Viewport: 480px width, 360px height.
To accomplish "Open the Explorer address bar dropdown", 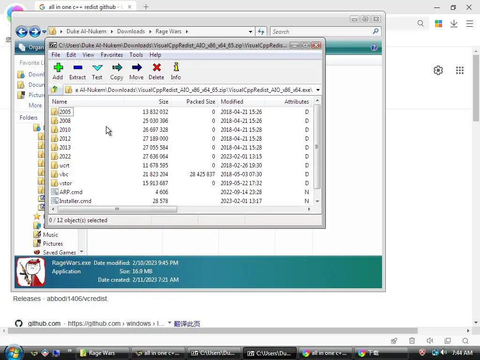I will point(250,31).
